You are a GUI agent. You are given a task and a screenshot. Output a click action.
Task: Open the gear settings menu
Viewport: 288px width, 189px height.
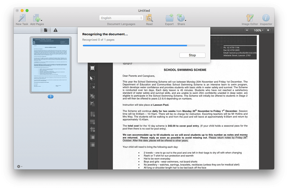click(19, 166)
